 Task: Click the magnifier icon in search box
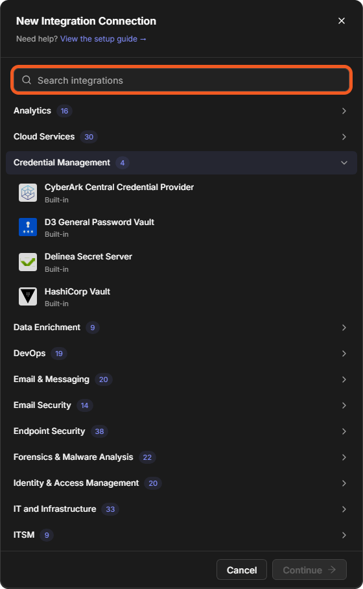coord(27,80)
